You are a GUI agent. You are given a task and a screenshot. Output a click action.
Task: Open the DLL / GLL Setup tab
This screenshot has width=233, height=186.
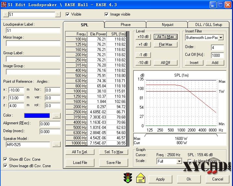click(x=209, y=25)
